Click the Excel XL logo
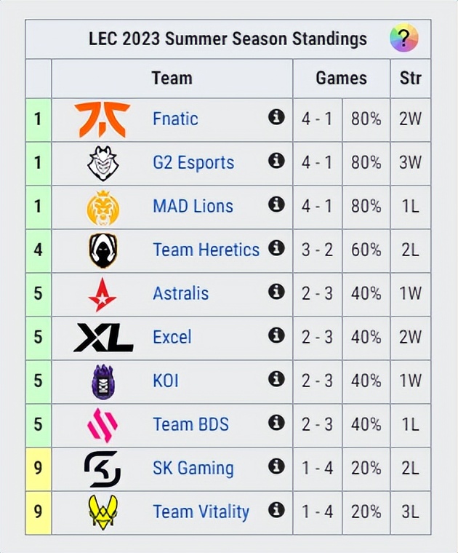Screen dimensions: 458x553 pos(103,338)
